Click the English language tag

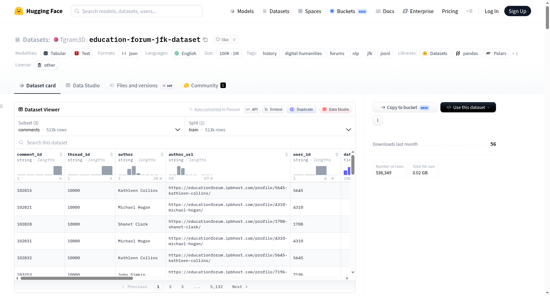[185, 53]
